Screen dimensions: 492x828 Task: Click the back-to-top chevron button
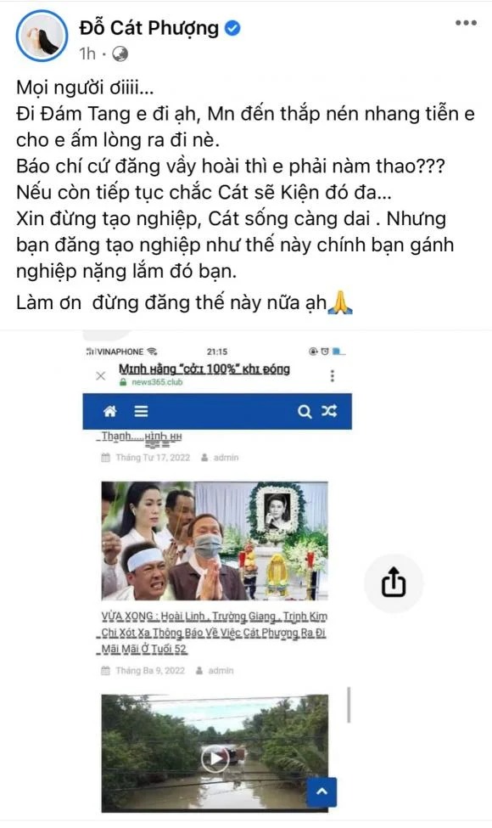click(321, 791)
